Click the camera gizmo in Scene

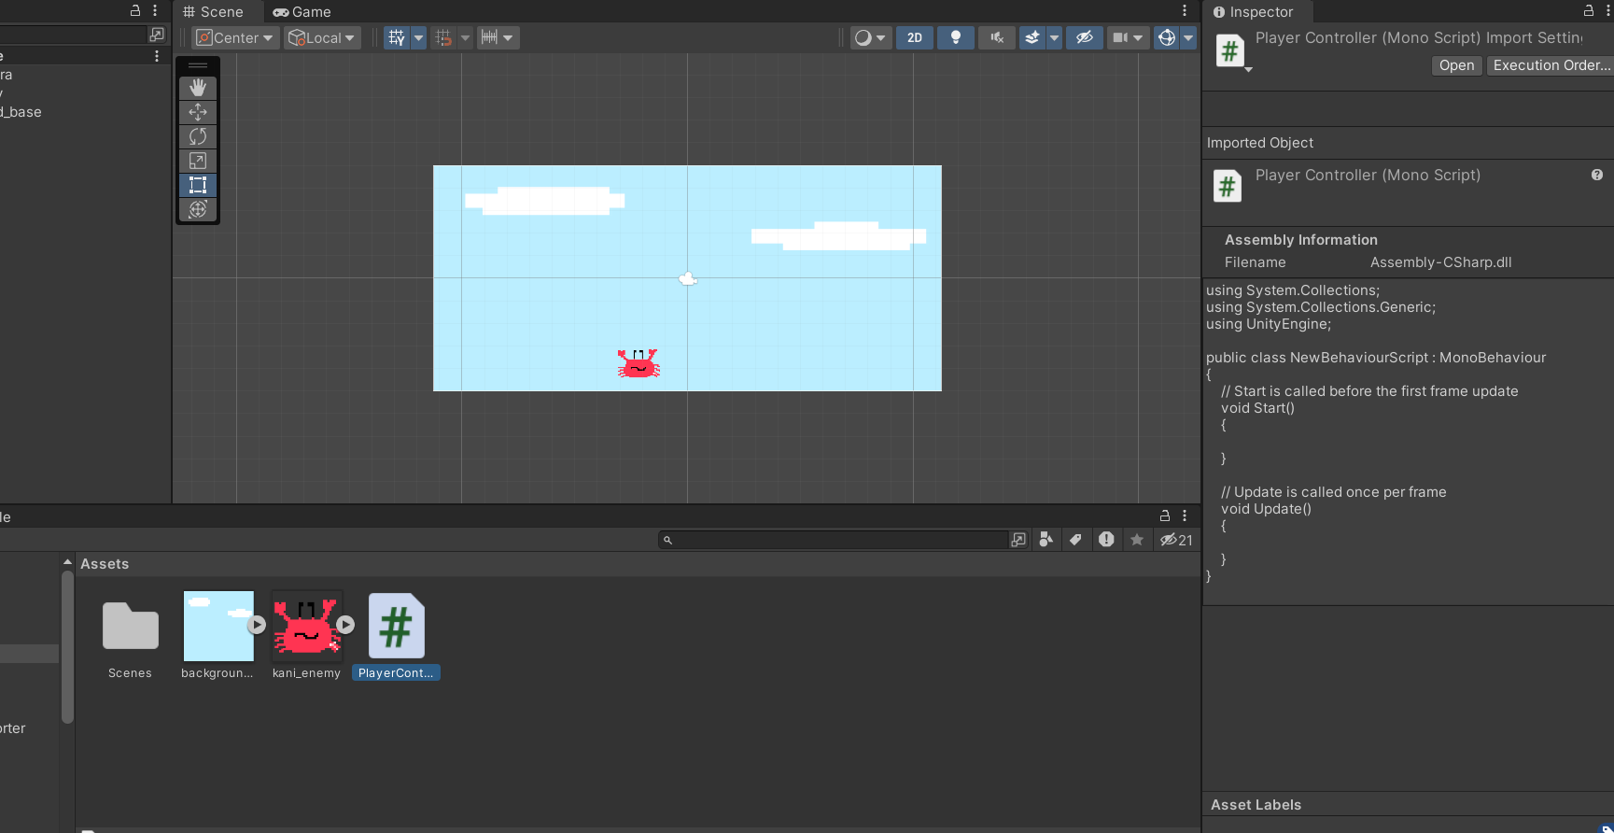click(688, 278)
